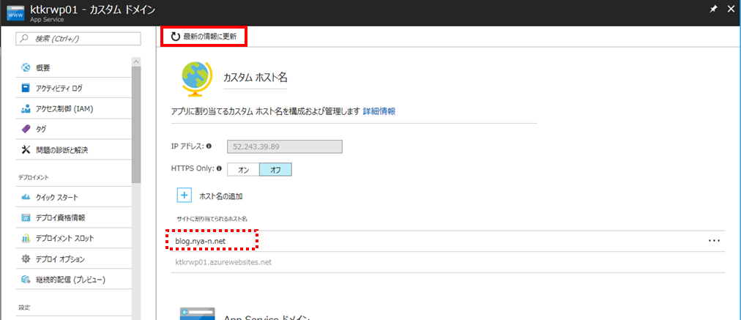
Task: Open the ellipsis menu for blog.nya-n.net
Action: [x=714, y=241]
